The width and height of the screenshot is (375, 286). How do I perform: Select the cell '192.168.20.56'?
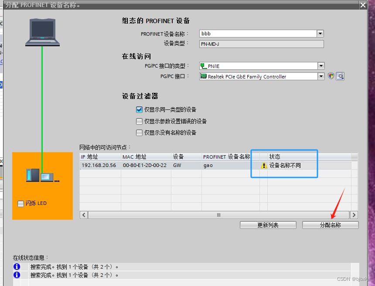coord(99,166)
